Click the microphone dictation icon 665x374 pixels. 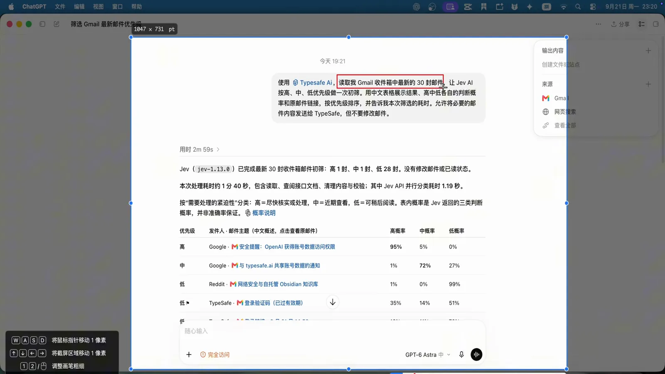click(461, 354)
